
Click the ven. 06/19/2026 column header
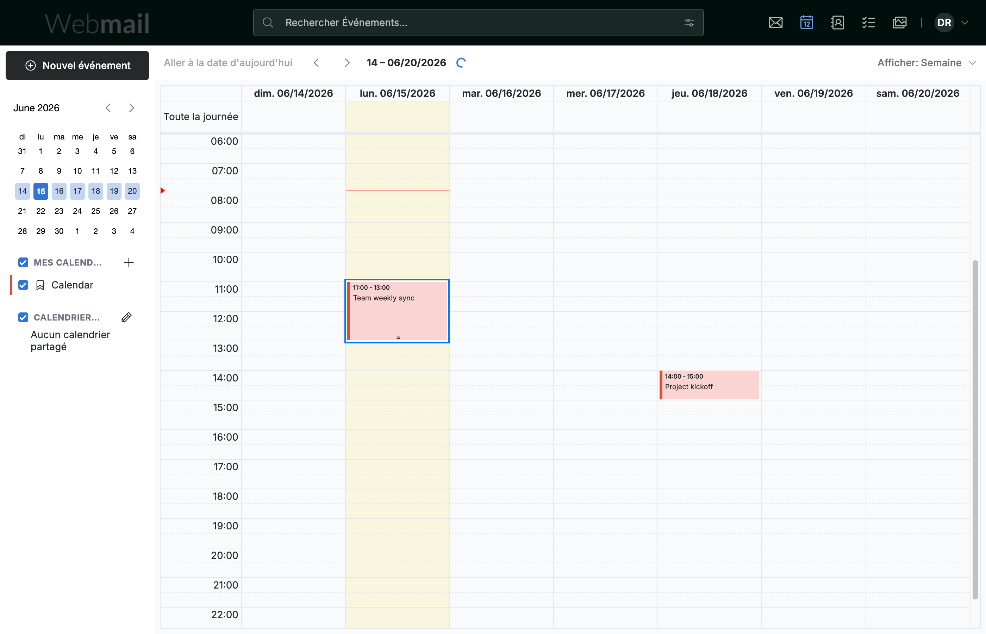tap(813, 93)
